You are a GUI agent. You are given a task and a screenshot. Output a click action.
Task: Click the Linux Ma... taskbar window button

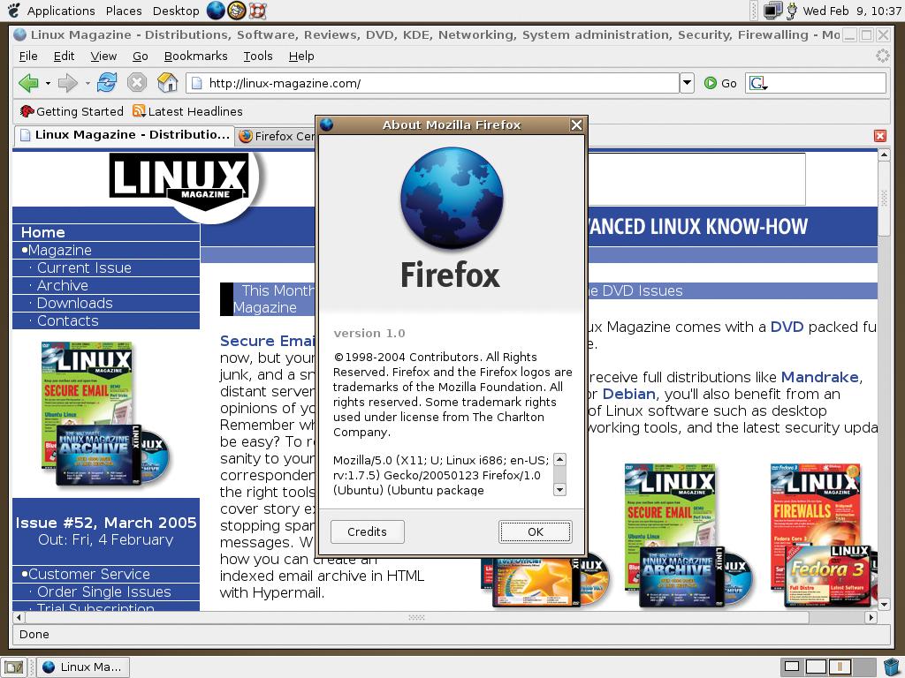point(83,667)
